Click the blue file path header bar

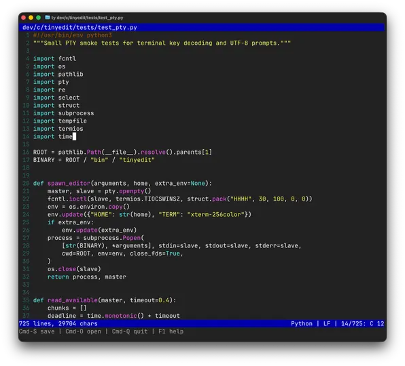click(x=201, y=27)
